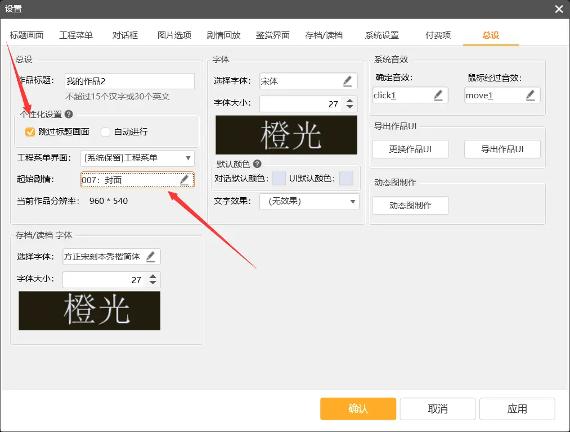This screenshot has height=432, width=570.
Task: Edit the move1 mouse-over sound effect
Action: pyautogui.click(x=529, y=95)
